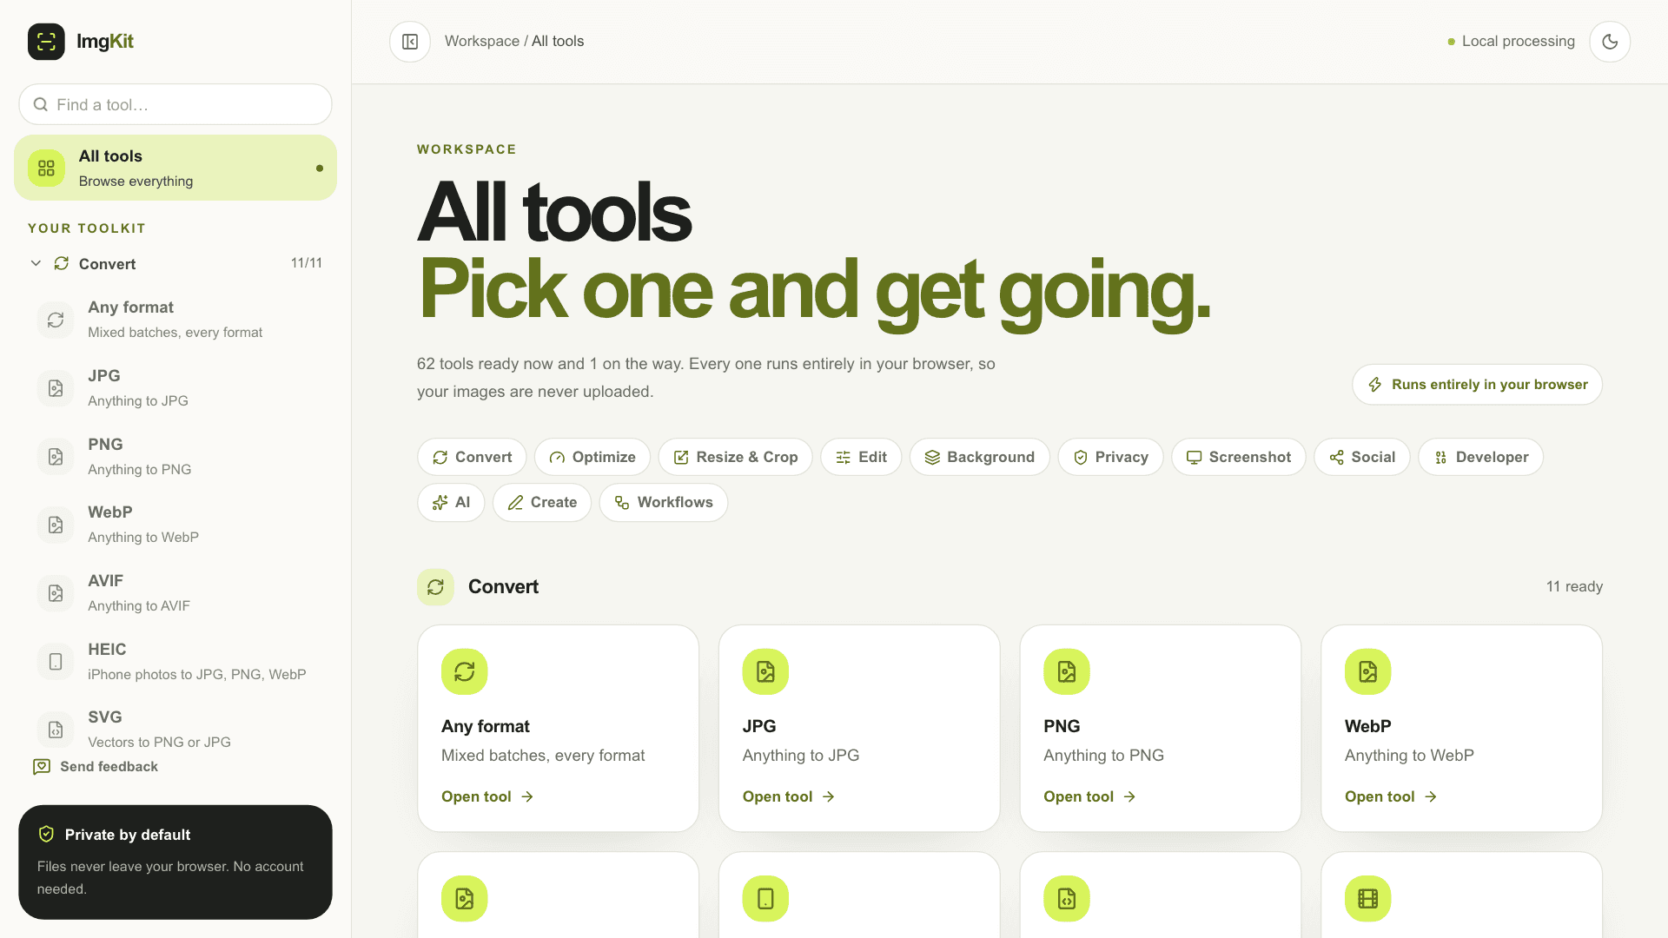Click the Any format card icon
1668x938 pixels.
(465, 671)
